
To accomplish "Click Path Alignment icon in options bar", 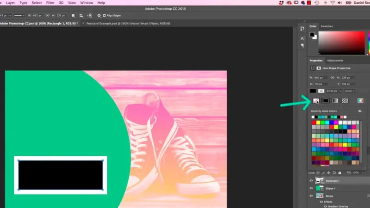I will coord(81,16).
